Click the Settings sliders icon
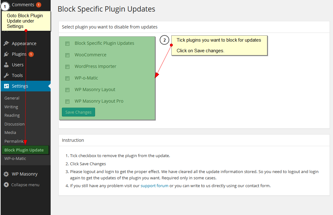 [6, 86]
